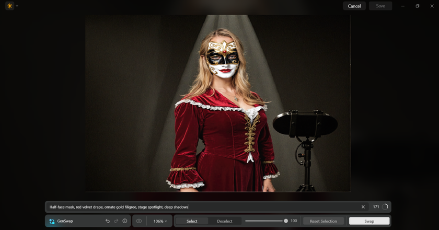Redo the last undone action

tap(116, 221)
